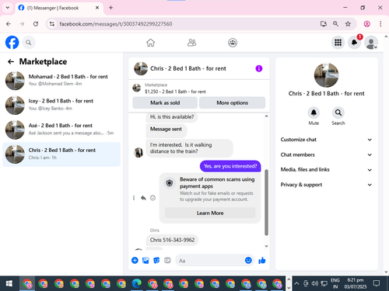389x291 pixels.
Task: Show hidden system tray icons
Action: [296, 283]
